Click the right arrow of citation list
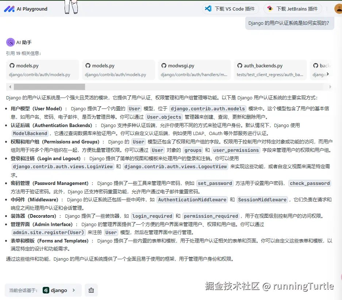 [x=330, y=87]
